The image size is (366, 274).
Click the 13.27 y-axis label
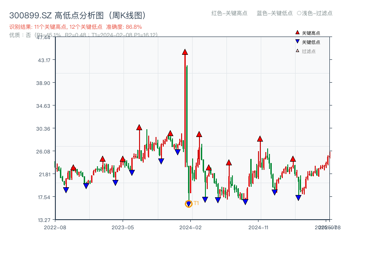[44, 220]
